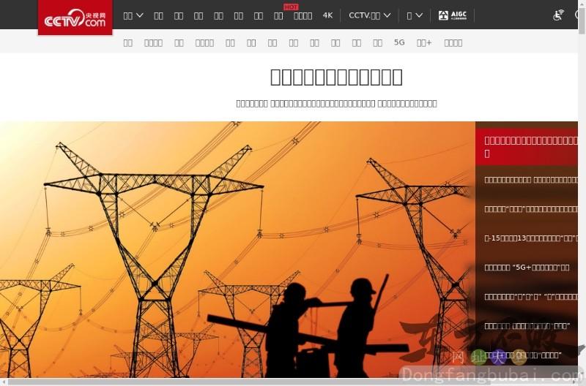
Task: Open the item right after 5G ending with plus
Action: (424, 42)
